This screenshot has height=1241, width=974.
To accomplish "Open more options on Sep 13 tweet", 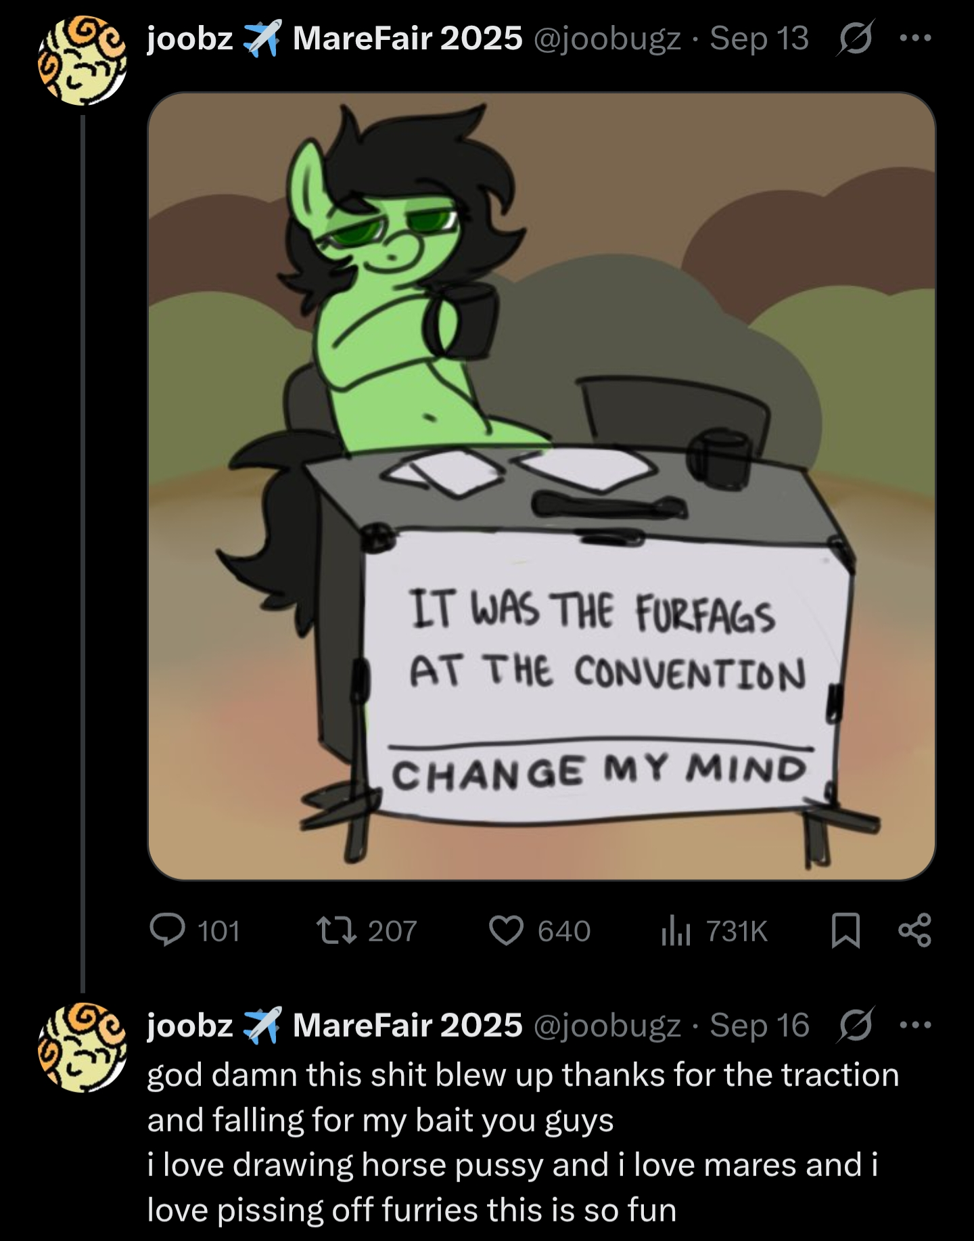I will (916, 39).
